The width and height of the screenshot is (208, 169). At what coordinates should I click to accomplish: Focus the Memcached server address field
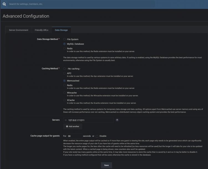click(x=90, y=120)
